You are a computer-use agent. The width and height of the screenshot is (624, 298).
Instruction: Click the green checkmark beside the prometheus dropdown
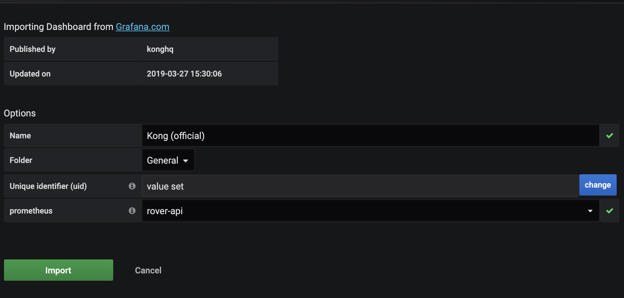coord(610,211)
